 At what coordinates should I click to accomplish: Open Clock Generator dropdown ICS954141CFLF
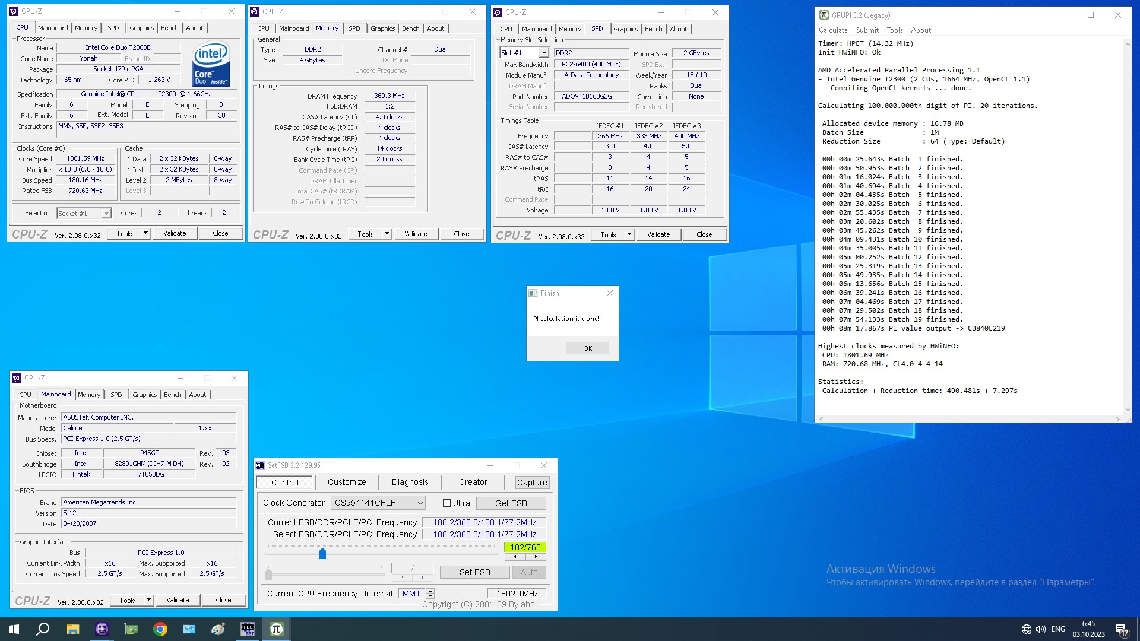pyautogui.click(x=378, y=503)
